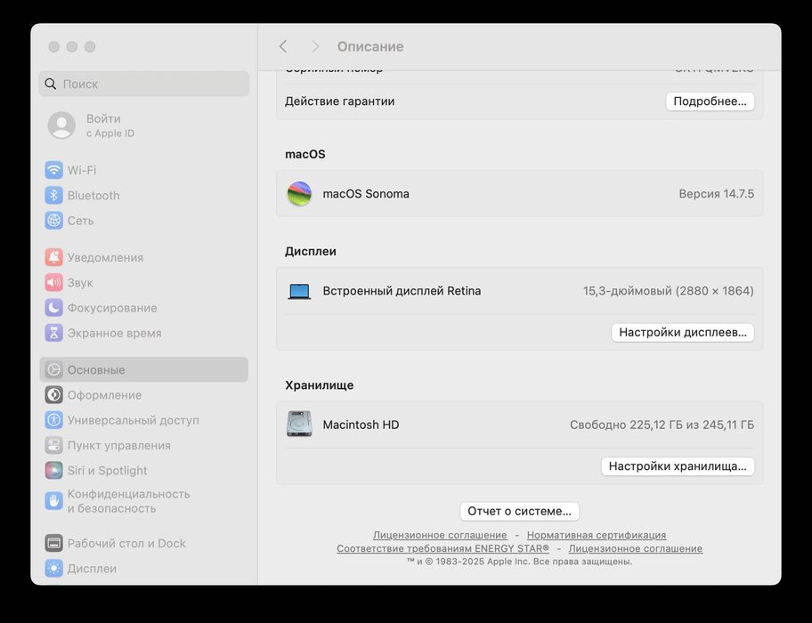Image resolution: width=812 pixels, height=623 pixels.
Task: Click the Подробнее... warranty button
Action: coord(710,101)
